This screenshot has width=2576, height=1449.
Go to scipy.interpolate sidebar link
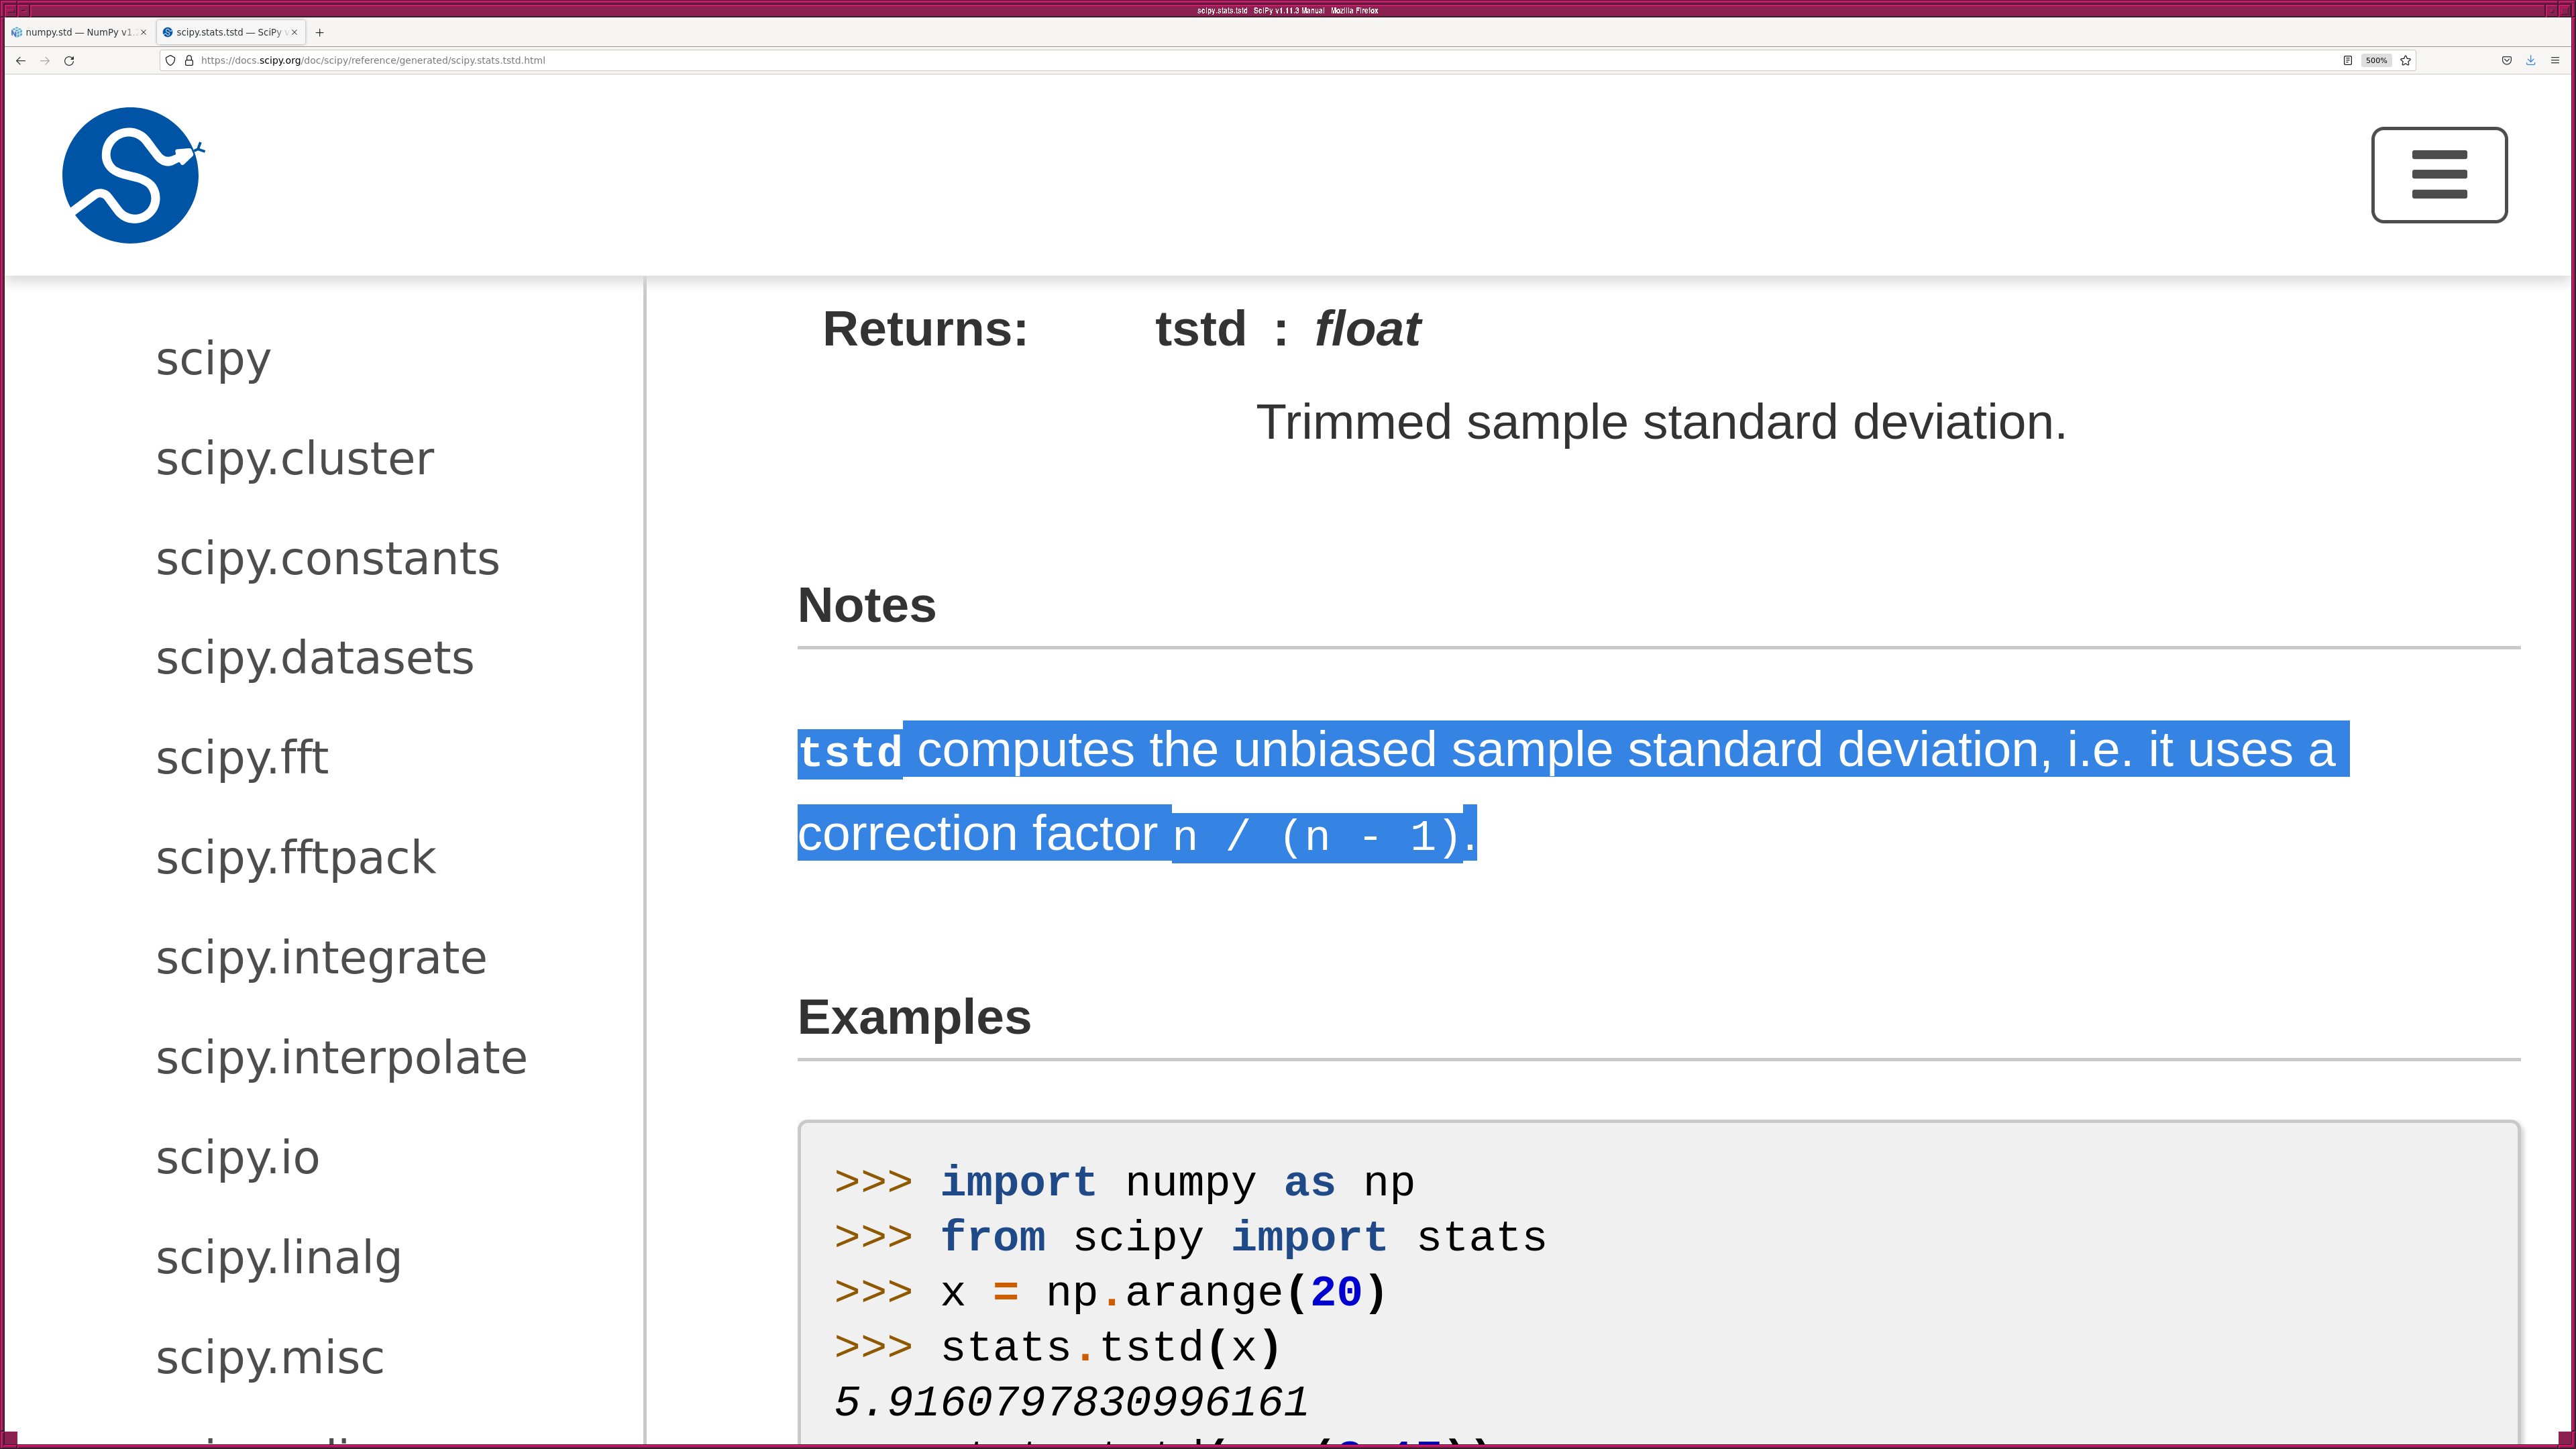tap(341, 1058)
